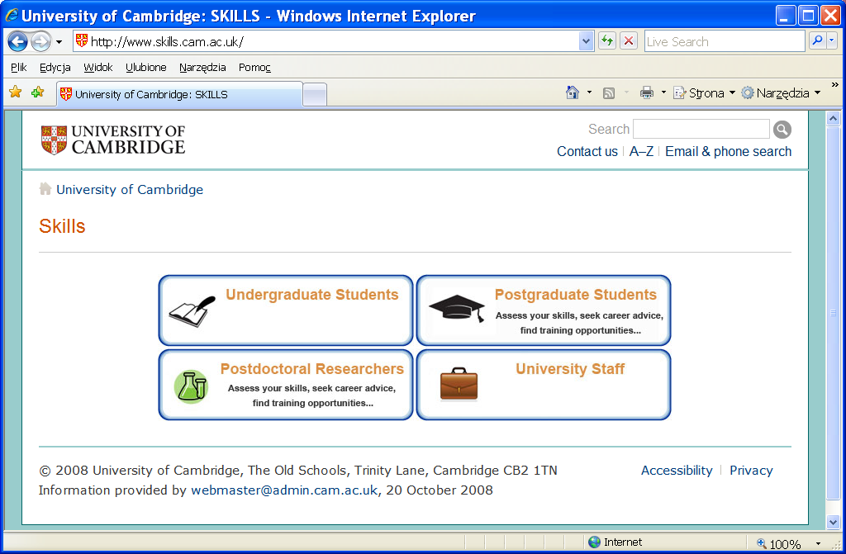This screenshot has height=554, width=846.
Task: Click the Print toolbar icon
Action: click(x=646, y=93)
